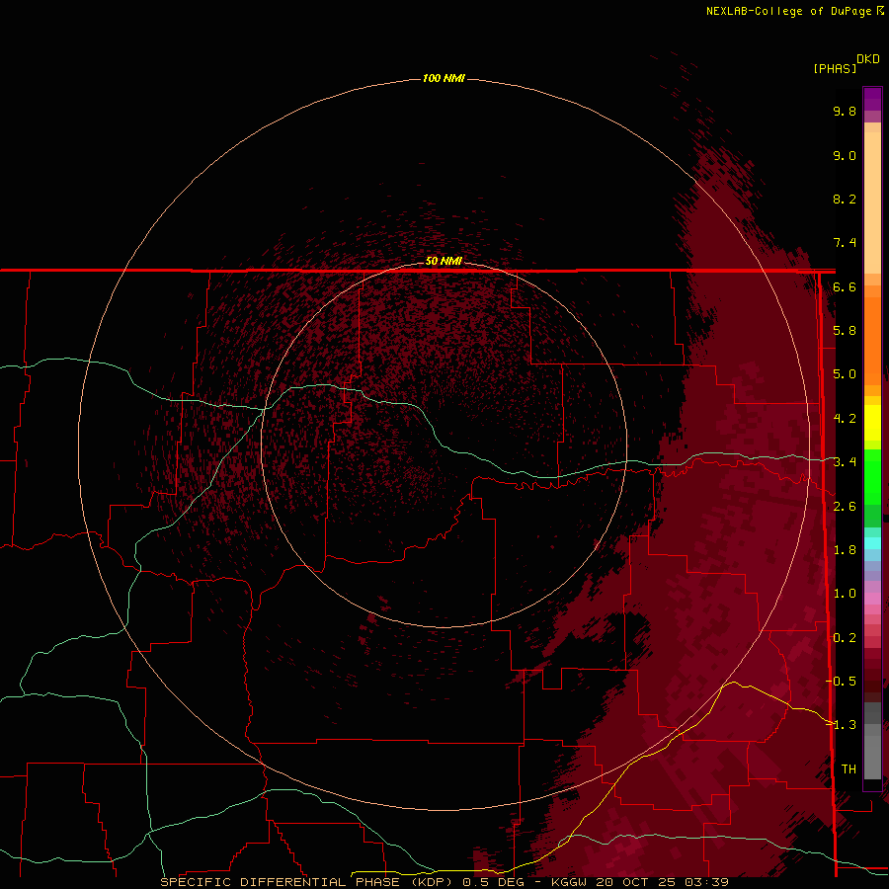Click the 50 NMI range ring label

444,261
